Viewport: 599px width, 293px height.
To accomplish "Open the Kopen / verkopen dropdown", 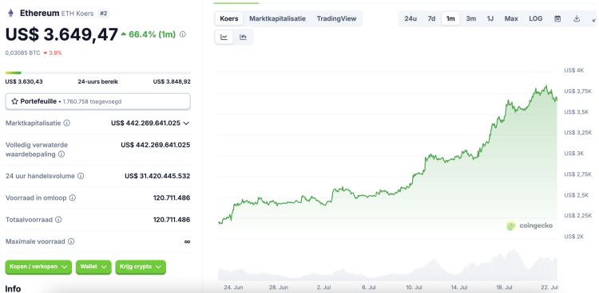I will 38,267.
